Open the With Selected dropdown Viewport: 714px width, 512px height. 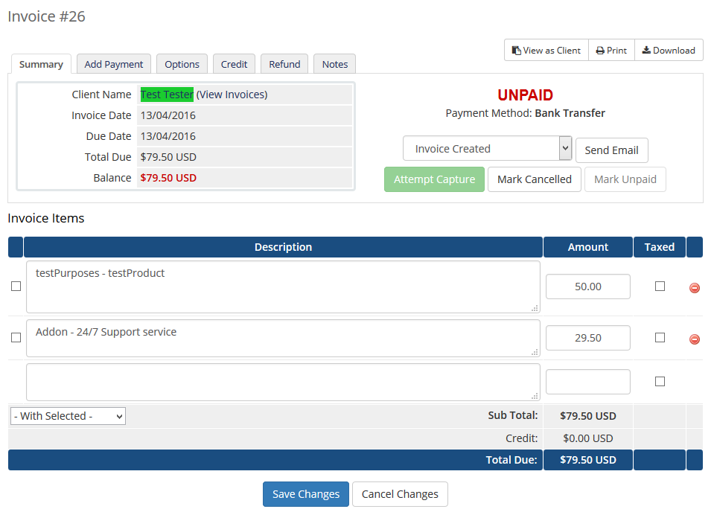[x=68, y=416]
